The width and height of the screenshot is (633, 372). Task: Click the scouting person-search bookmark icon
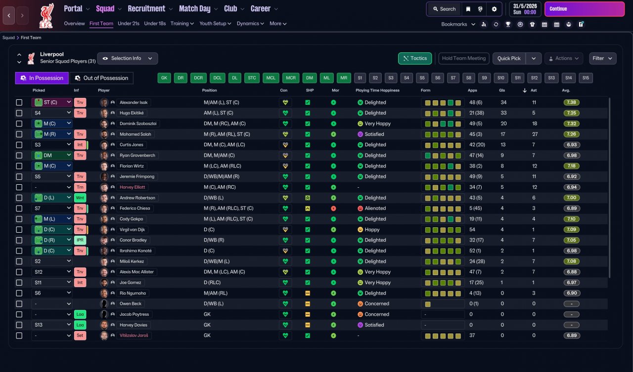484,24
